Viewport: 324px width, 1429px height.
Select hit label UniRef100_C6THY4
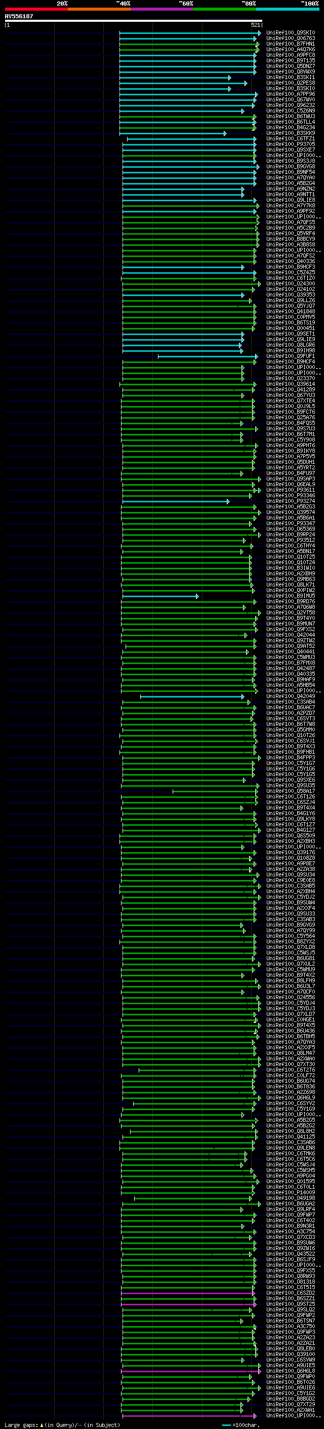[291, 546]
